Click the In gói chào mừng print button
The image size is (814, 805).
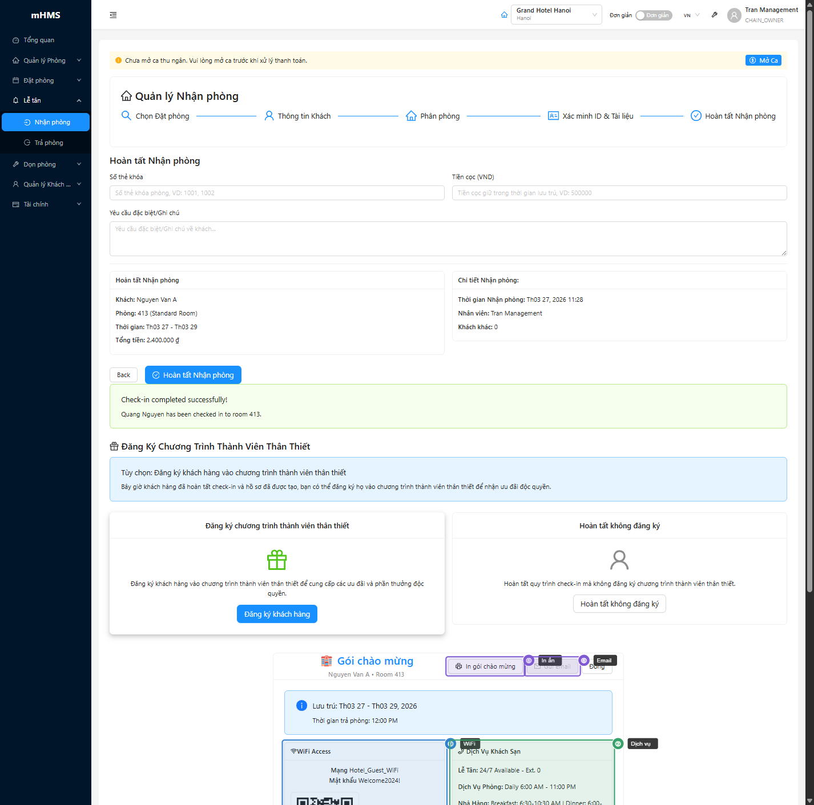coord(485,666)
